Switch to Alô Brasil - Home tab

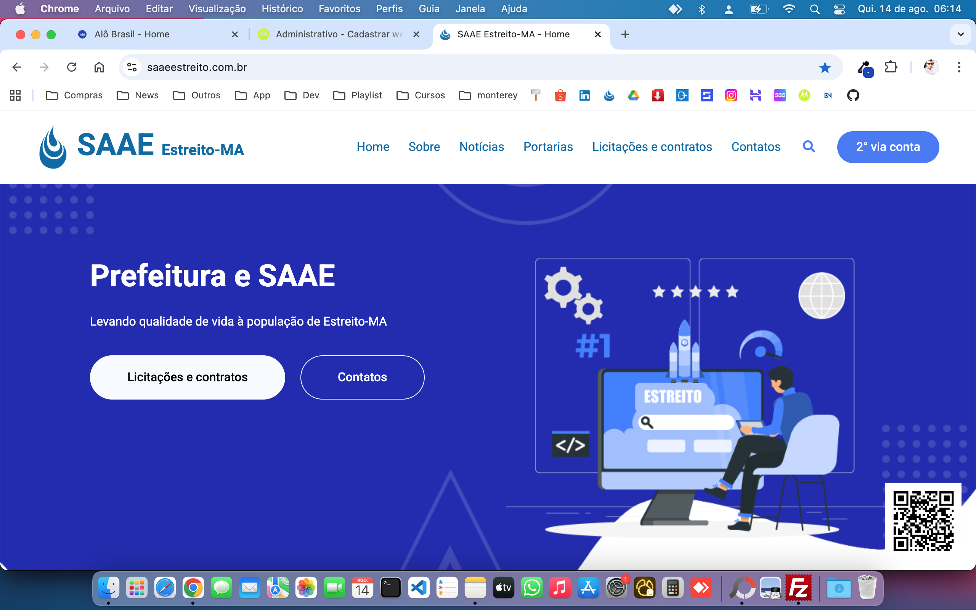pos(132,34)
